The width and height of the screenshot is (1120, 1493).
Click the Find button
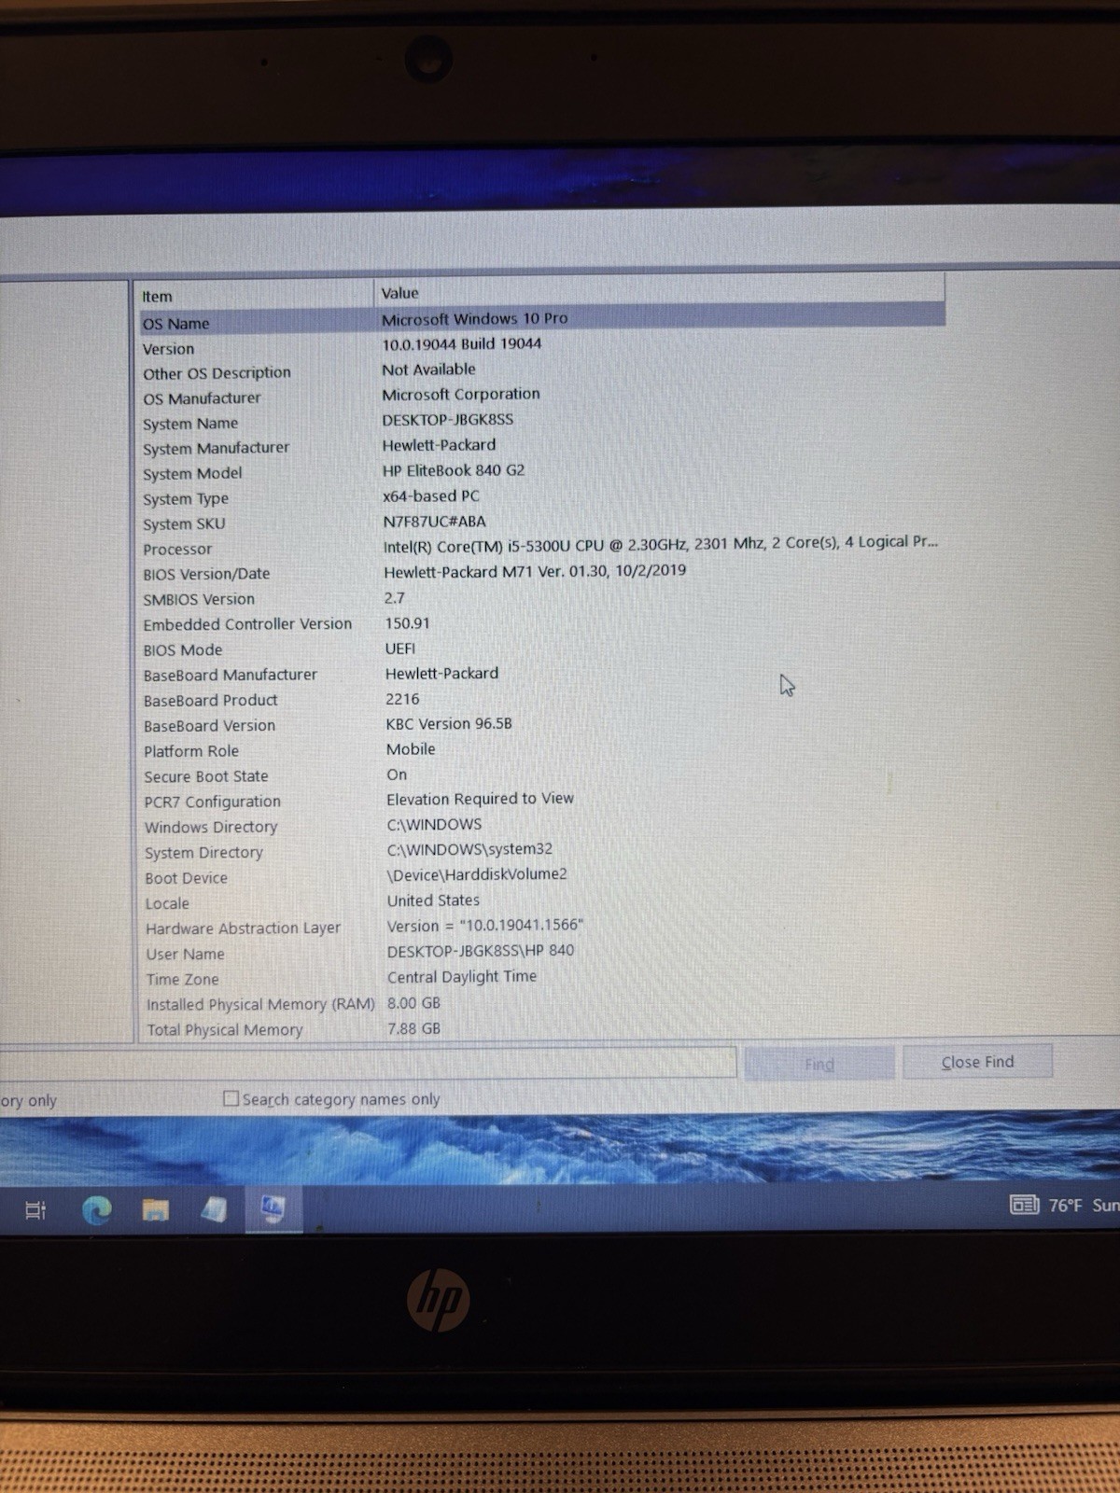point(819,1064)
